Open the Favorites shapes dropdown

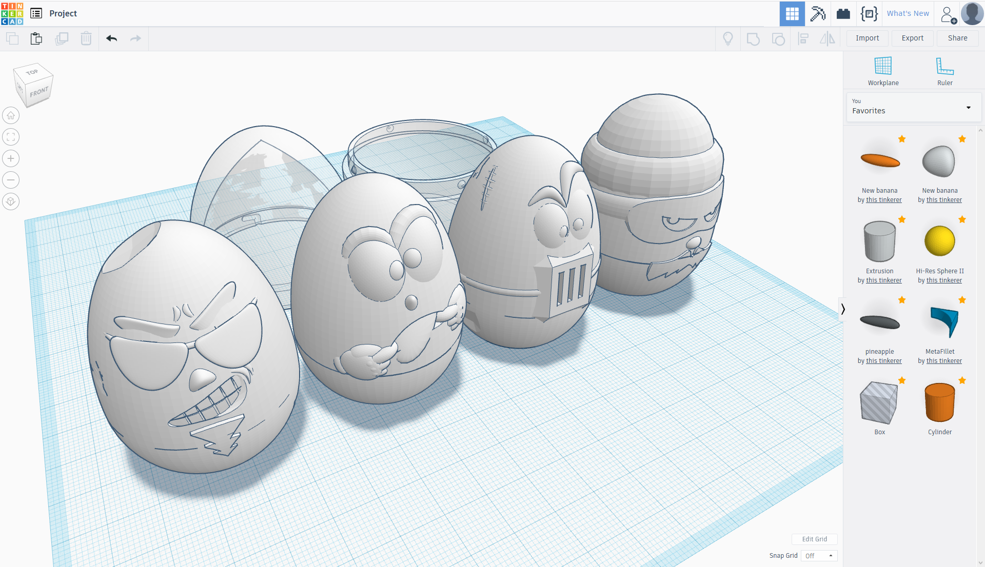click(913, 107)
